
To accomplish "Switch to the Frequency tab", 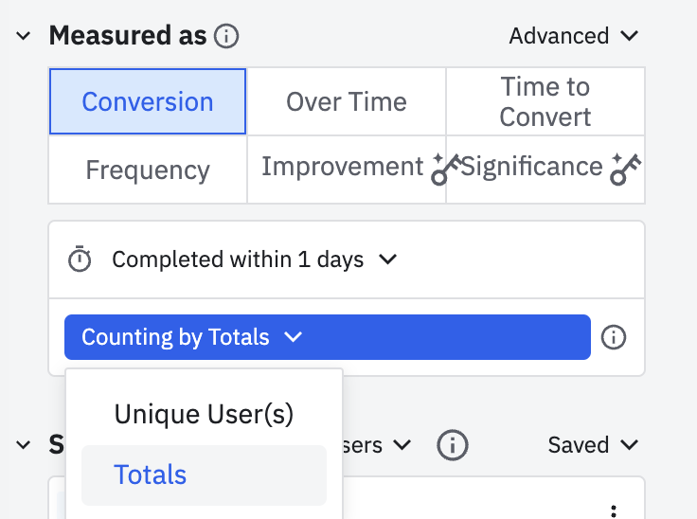I will click(x=148, y=170).
